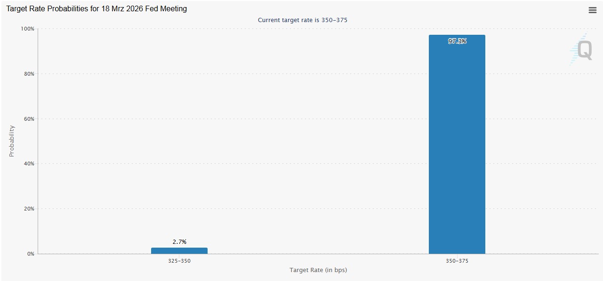Select the small 325–350 probability bar
The image size is (603, 281).
tap(179, 250)
